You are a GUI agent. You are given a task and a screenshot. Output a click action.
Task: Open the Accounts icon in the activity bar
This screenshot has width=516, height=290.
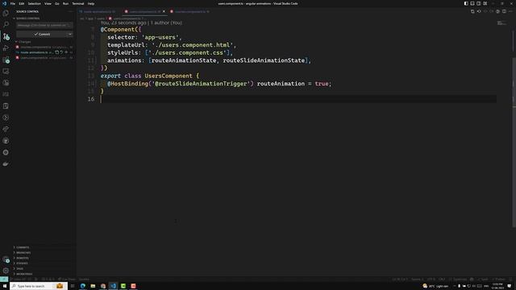6,259
